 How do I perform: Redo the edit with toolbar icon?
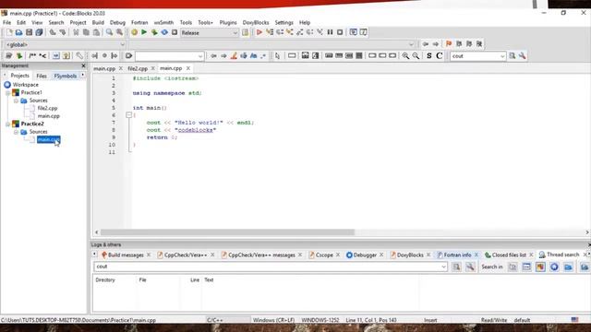[63, 32]
